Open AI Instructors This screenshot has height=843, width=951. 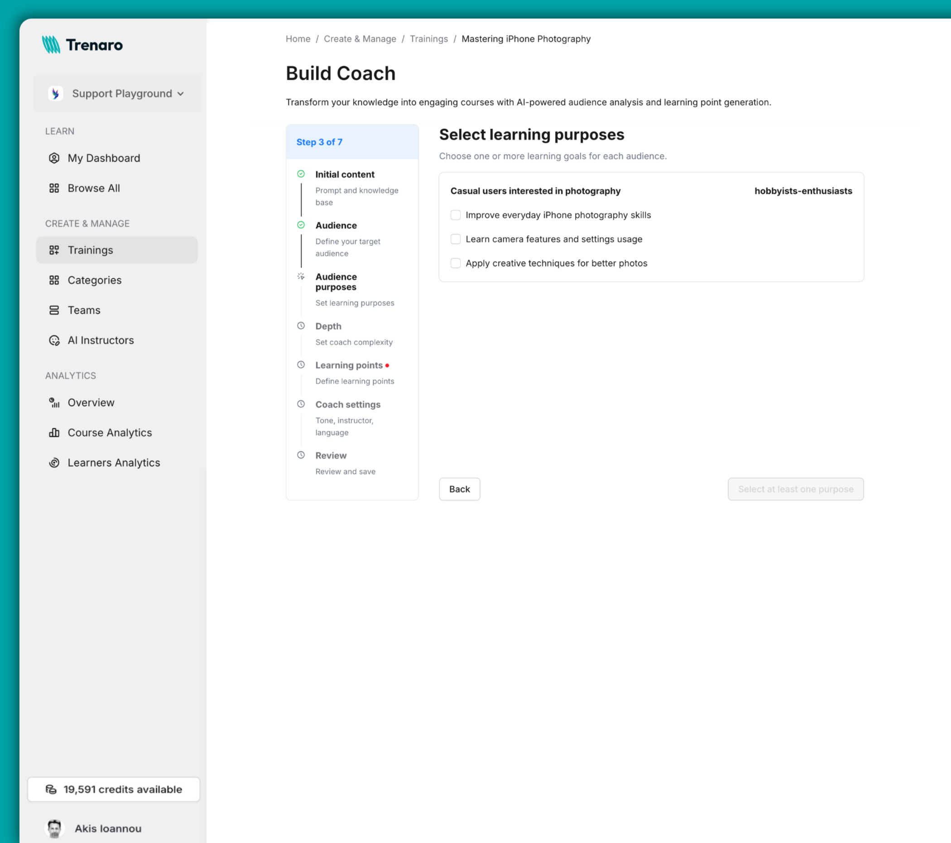(x=101, y=340)
